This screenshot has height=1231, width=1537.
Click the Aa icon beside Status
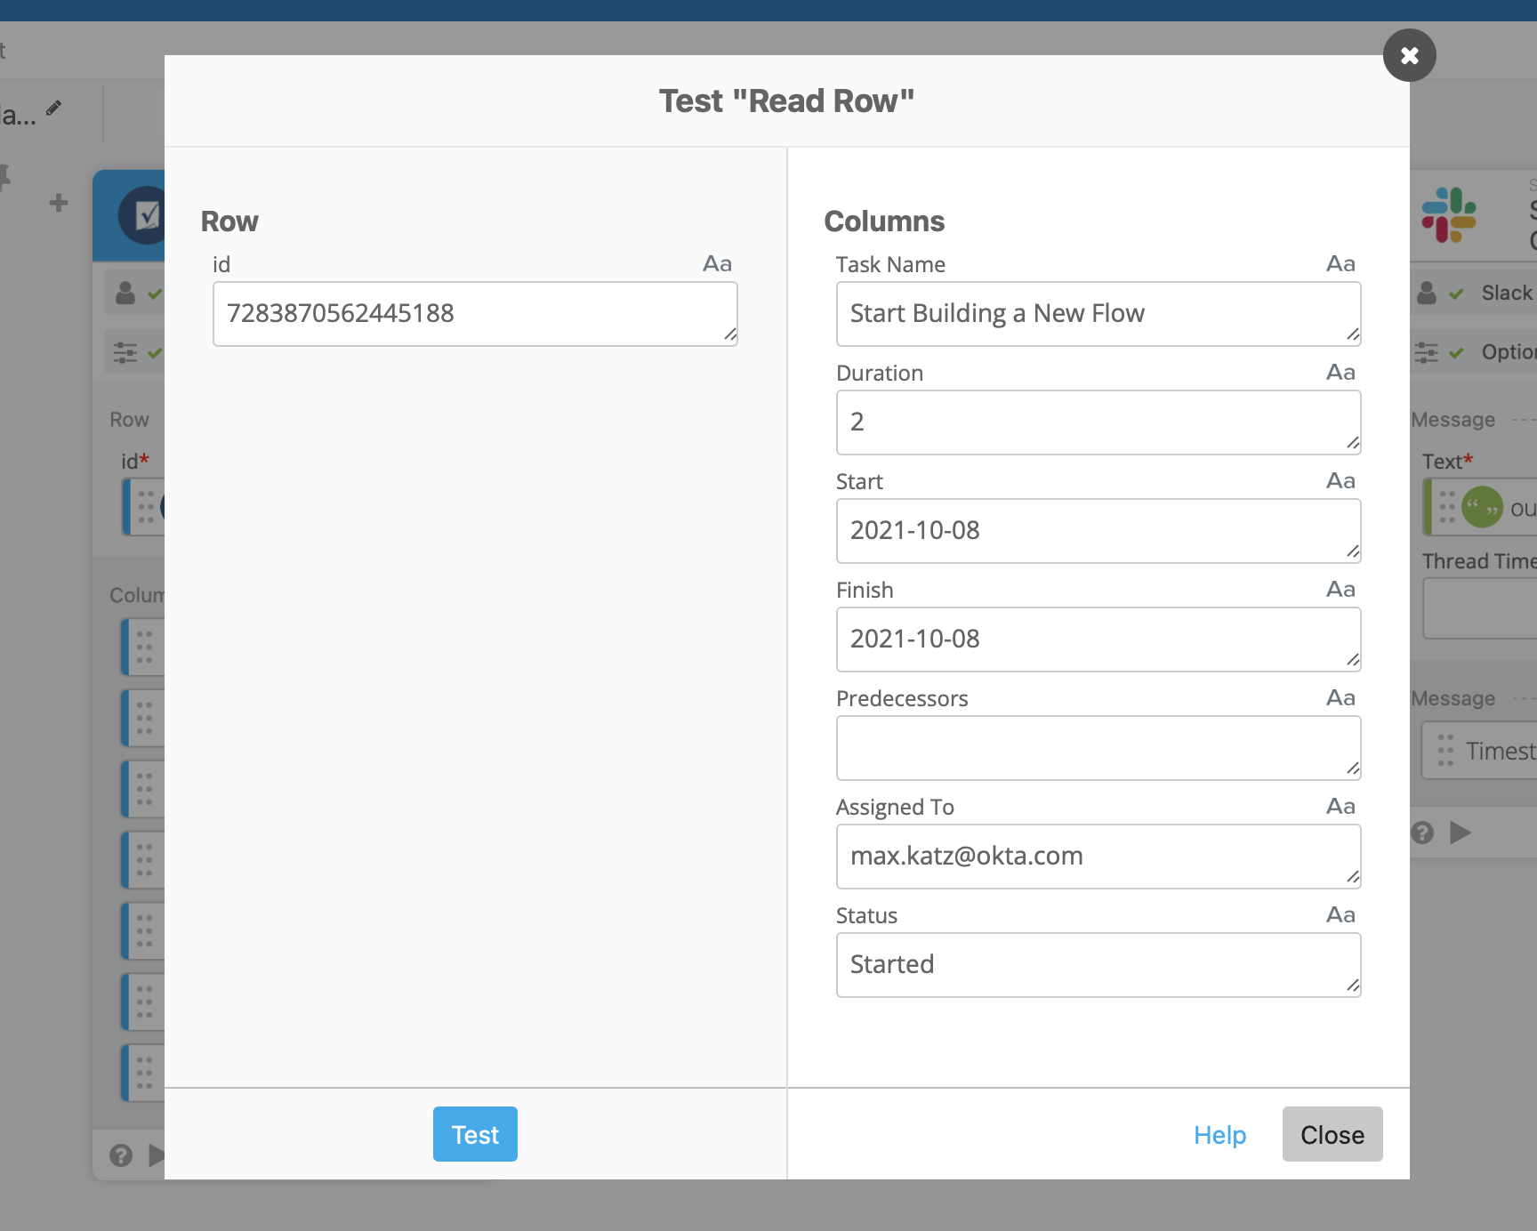tap(1340, 915)
